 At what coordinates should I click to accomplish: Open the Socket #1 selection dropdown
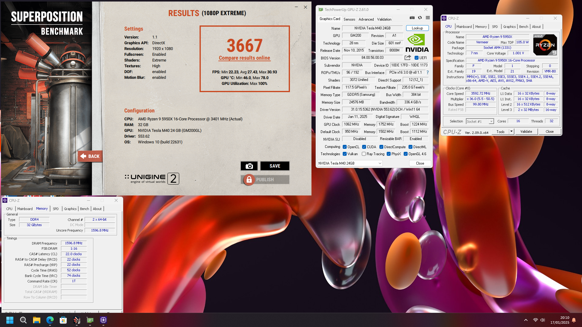click(x=480, y=122)
